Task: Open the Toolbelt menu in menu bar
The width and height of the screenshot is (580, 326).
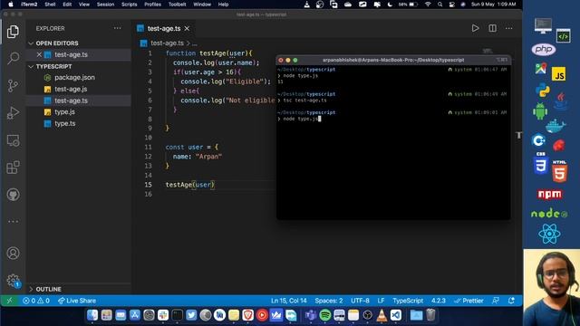Action: [178, 5]
